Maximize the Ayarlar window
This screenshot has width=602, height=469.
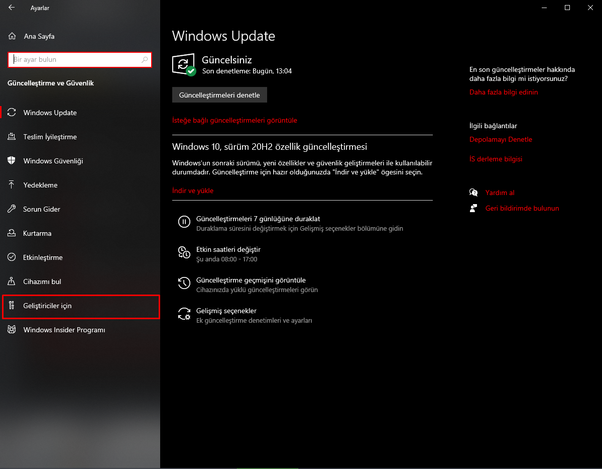point(567,8)
